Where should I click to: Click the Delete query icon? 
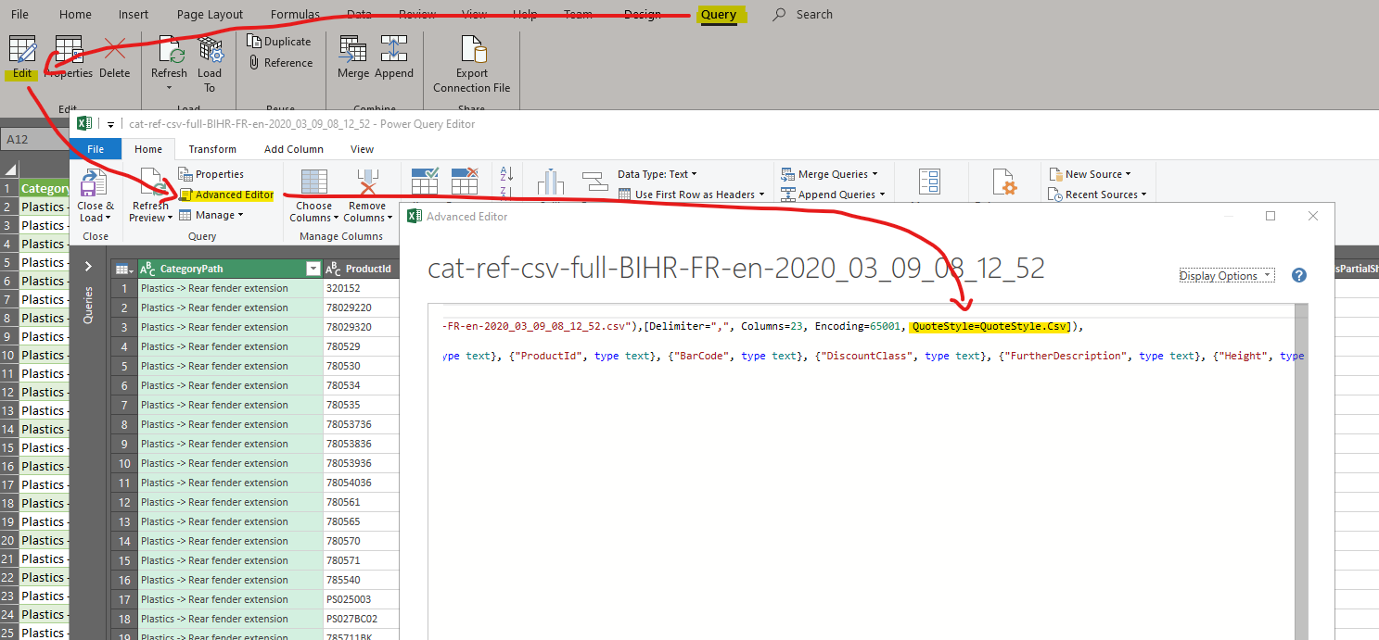point(115,51)
